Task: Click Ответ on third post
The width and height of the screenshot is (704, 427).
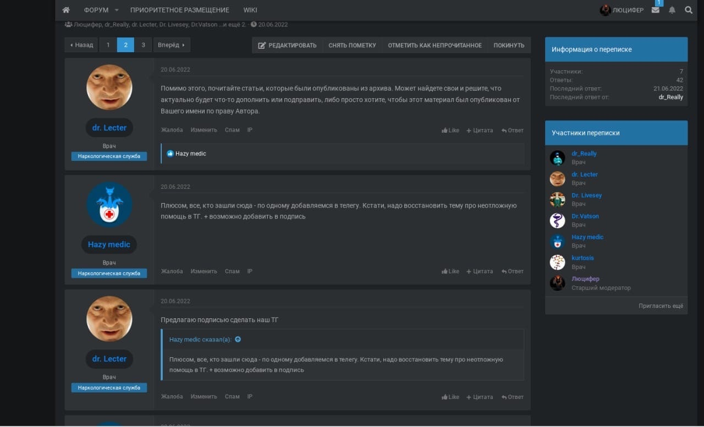Action: [513, 397]
